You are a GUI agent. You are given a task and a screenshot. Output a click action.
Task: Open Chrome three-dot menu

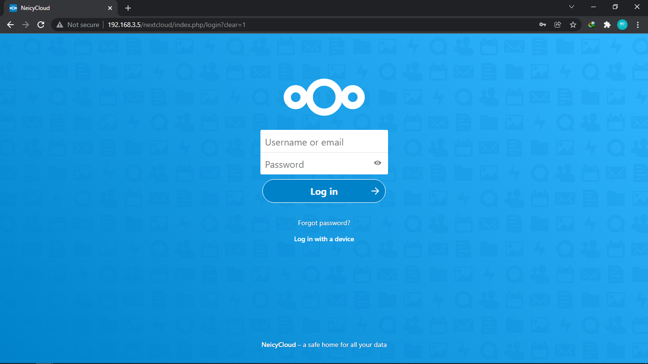(638, 25)
